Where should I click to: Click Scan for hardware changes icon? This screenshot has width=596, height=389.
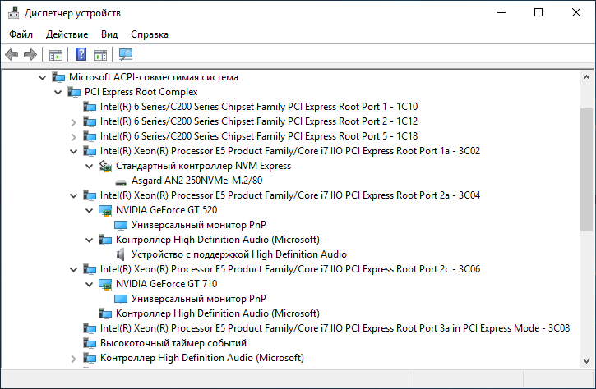[126, 55]
